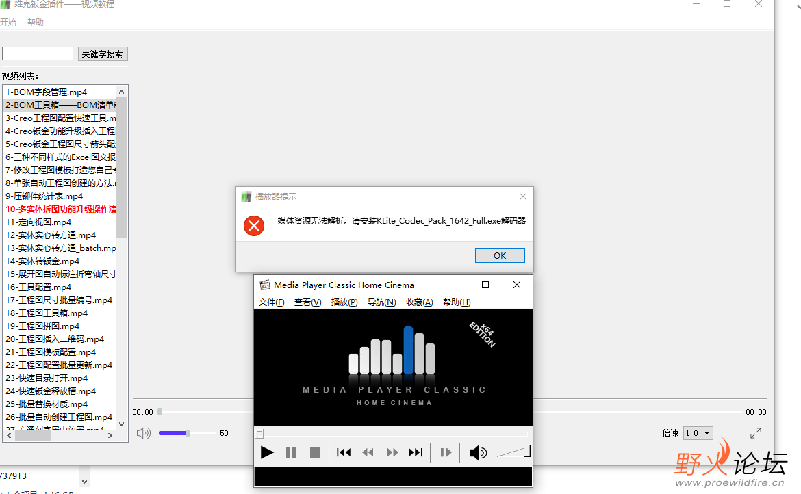Skip to previous track in MPC
The image size is (801, 494).
coord(344,453)
